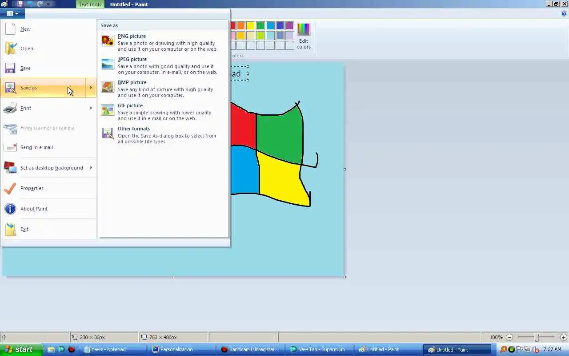Open New Tab - Supermium taskbar button
The image size is (569, 356).
pyautogui.click(x=319, y=349)
